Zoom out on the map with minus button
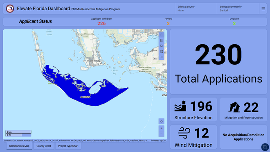Screen dimensions: 270x152 [x=161, y=134]
